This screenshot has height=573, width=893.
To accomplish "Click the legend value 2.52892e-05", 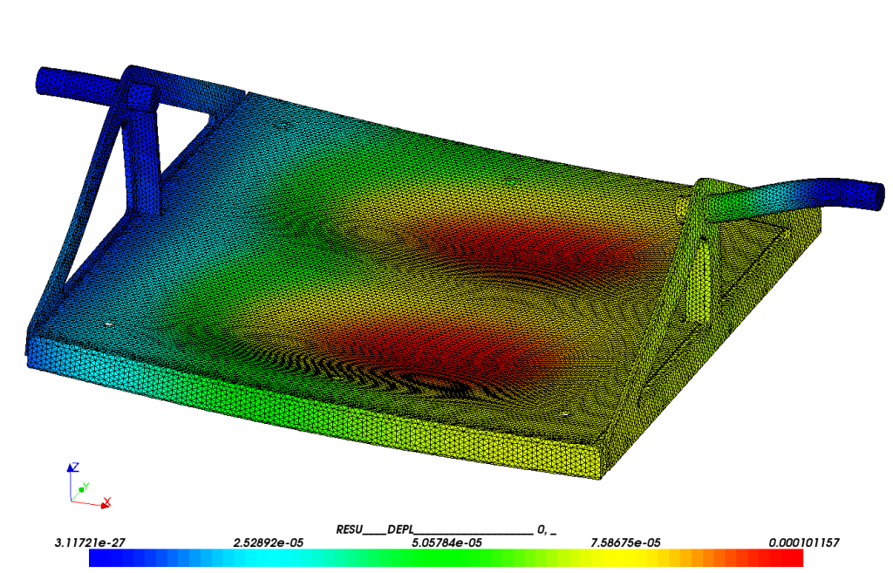I will point(269,542).
